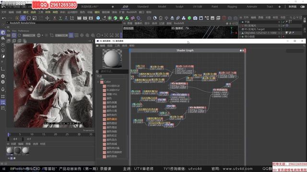The width and height of the screenshot is (307, 172).
Task: Select the highlighted orange color node entry
Action: click(112, 119)
